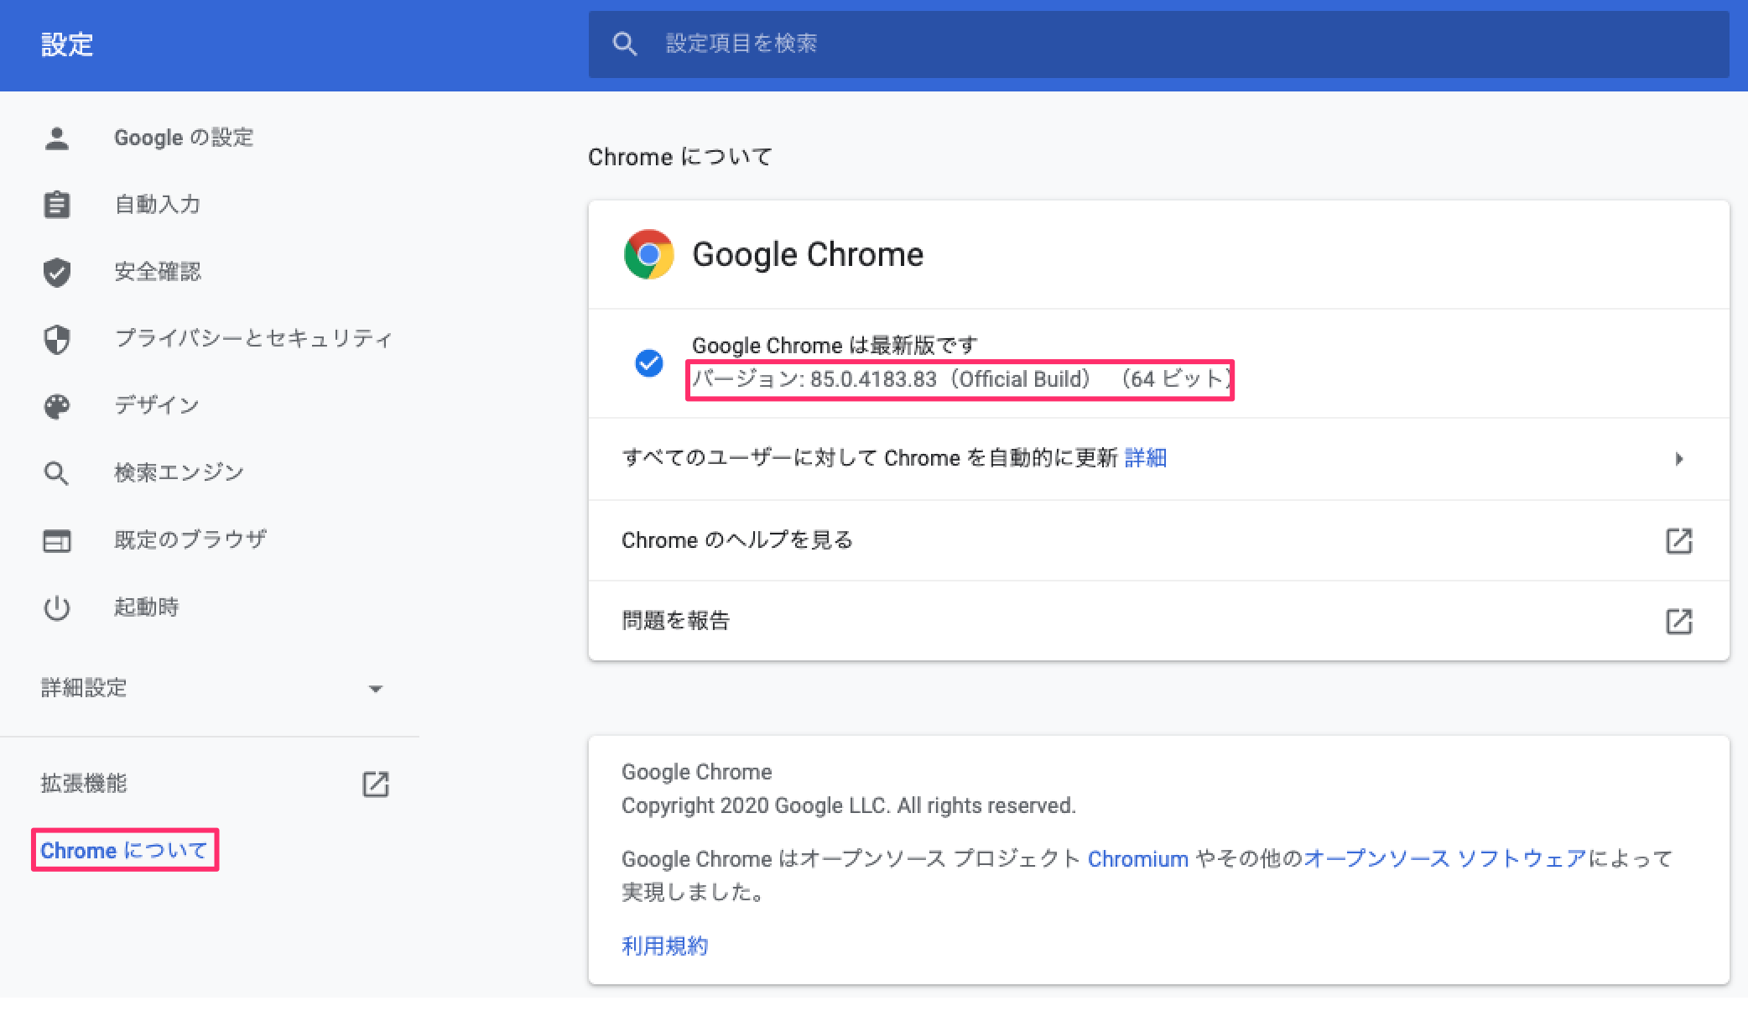Open the Chrome について sidebar entry
Screen dimensions: 1748x1032
coord(124,850)
